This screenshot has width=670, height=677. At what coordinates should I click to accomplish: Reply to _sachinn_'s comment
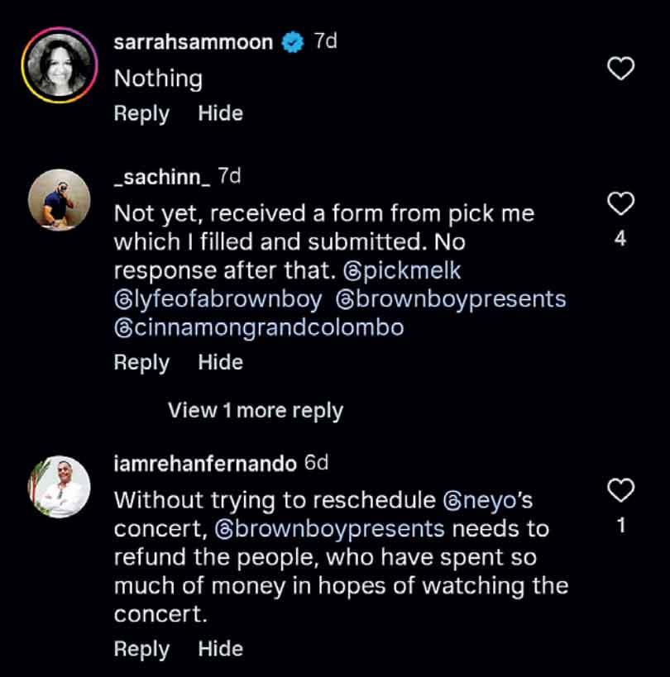(141, 362)
